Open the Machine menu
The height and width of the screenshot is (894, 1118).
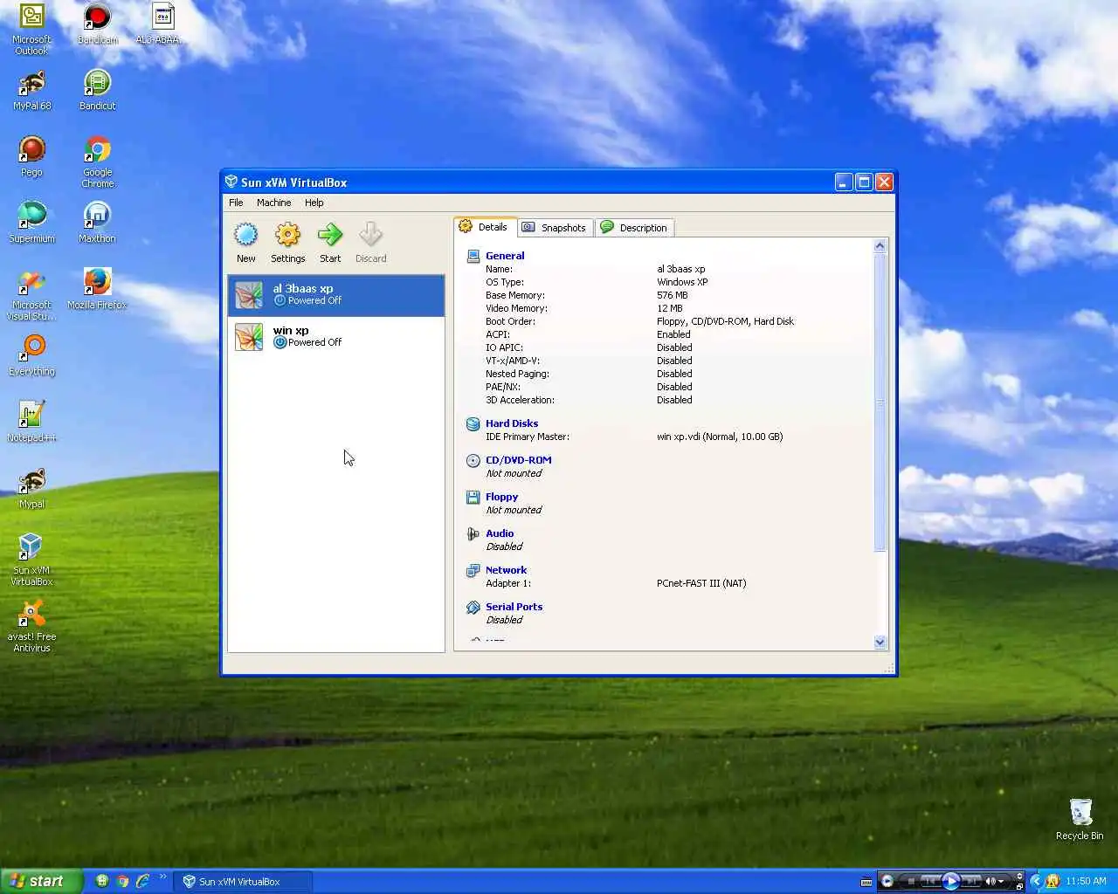click(273, 203)
